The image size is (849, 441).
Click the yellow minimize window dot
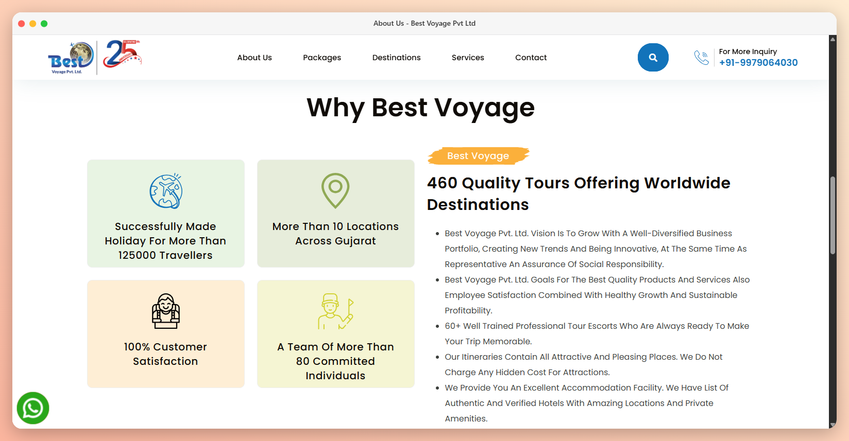[32, 24]
